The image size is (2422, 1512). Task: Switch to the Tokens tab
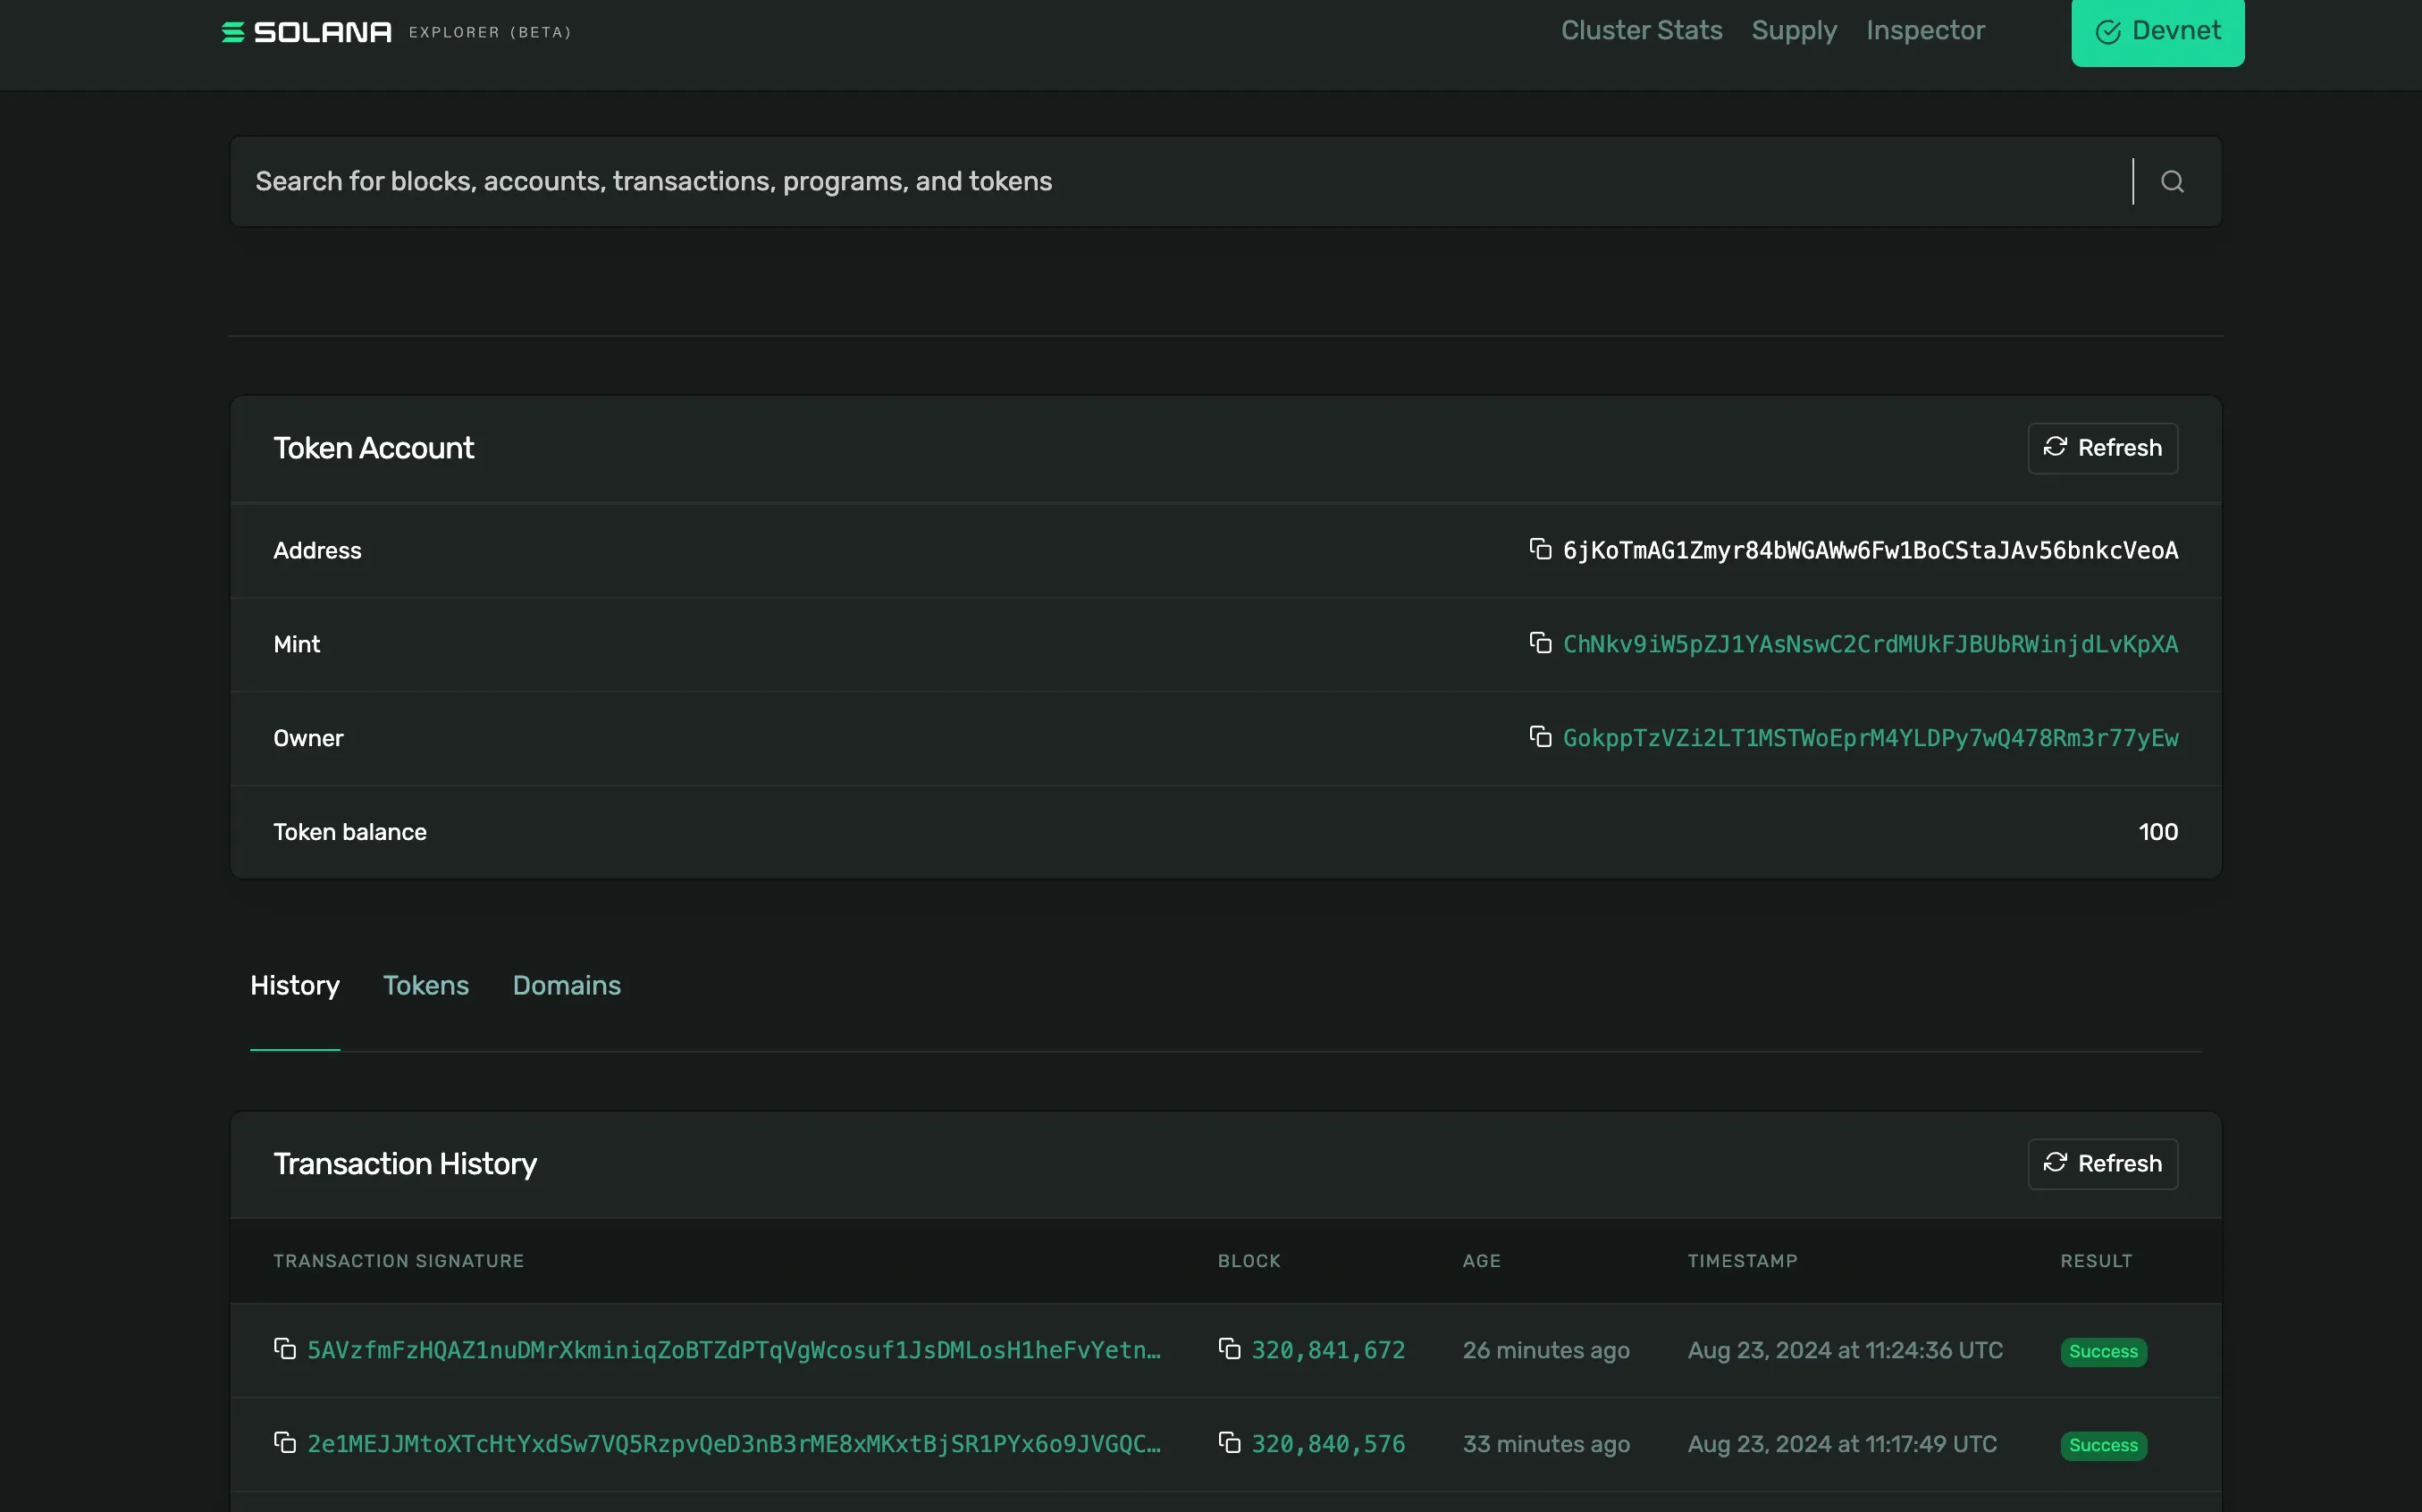426,985
